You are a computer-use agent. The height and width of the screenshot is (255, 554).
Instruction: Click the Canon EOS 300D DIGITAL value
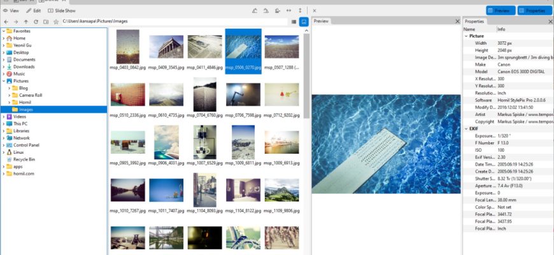pyautogui.click(x=522, y=72)
